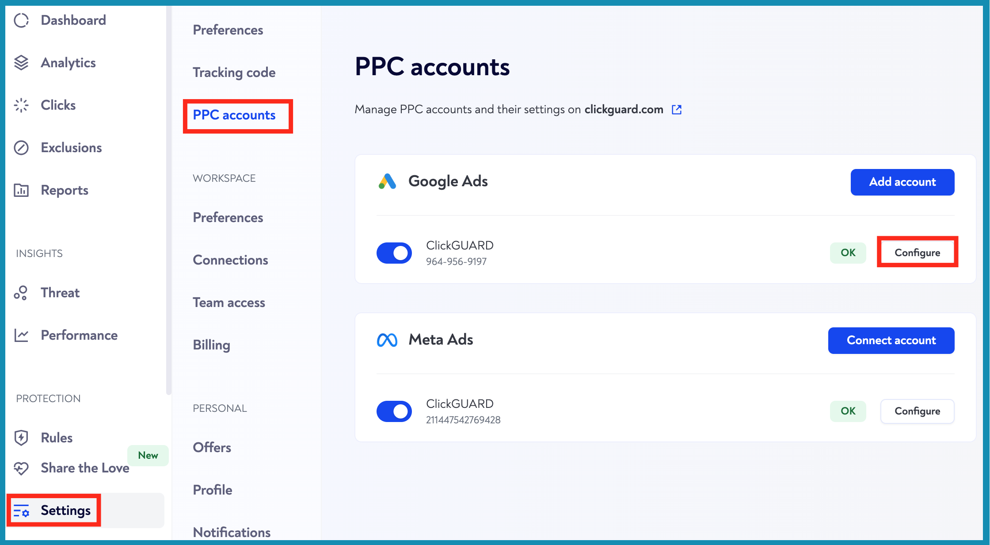Click OK status badge for Google Ads account

tap(848, 253)
